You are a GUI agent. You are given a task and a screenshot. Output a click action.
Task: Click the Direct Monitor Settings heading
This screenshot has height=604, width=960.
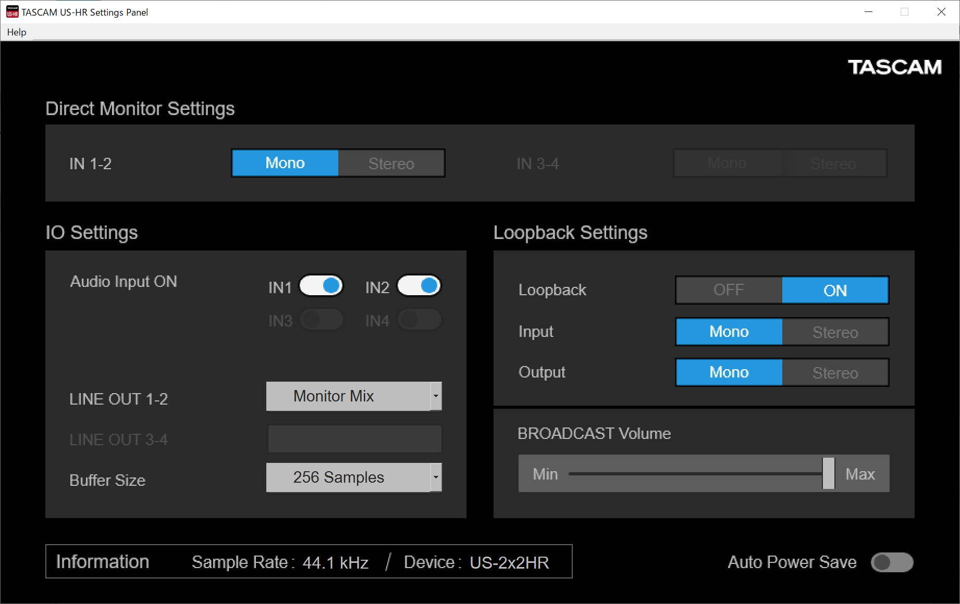(x=140, y=108)
